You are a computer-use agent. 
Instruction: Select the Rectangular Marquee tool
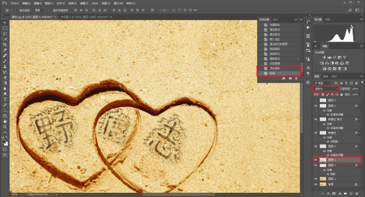[5, 28]
